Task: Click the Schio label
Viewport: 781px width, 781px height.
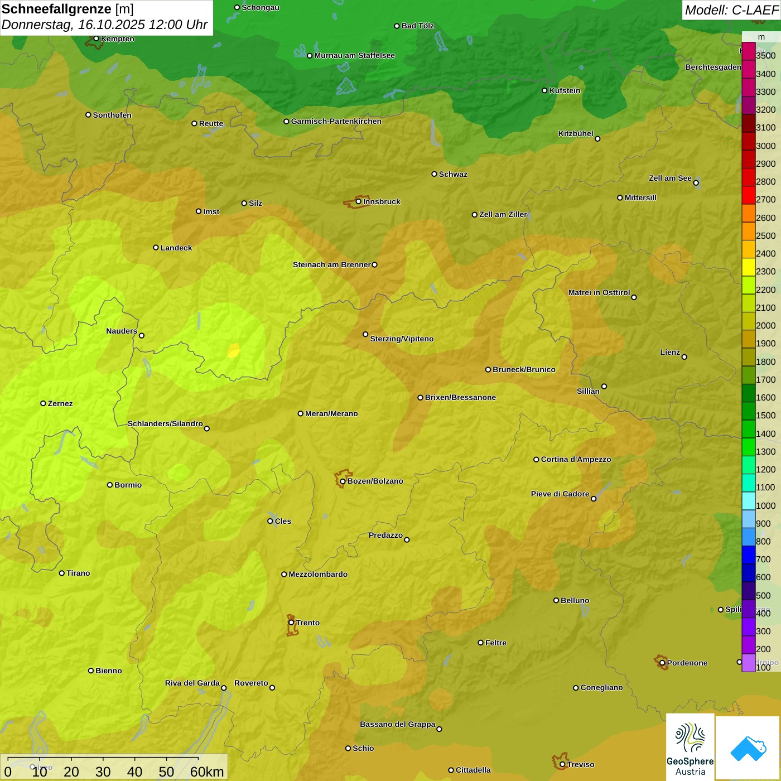Action: (363, 748)
